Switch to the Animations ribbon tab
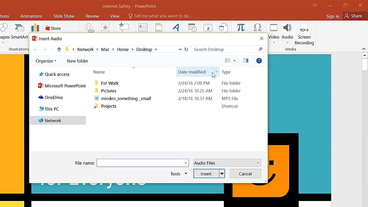 (x=31, y=16)
